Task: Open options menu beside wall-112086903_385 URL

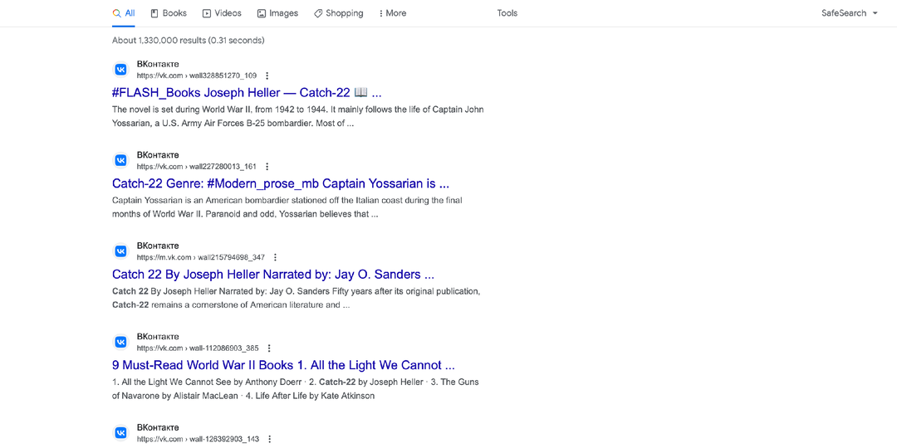Action: [x=269, y=348]
